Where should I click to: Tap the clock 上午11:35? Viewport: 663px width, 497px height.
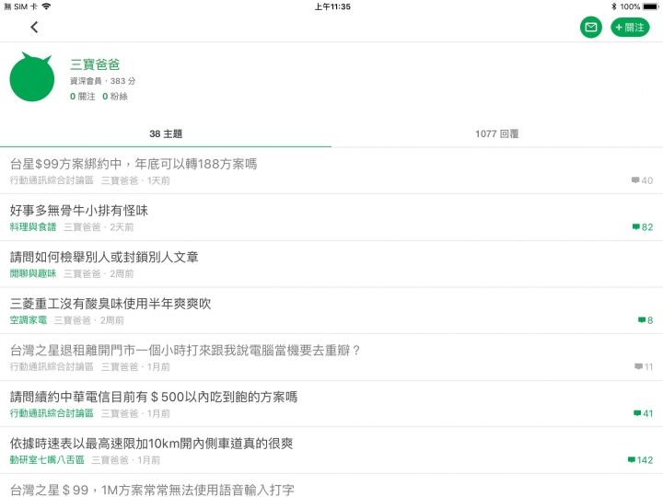332,6
